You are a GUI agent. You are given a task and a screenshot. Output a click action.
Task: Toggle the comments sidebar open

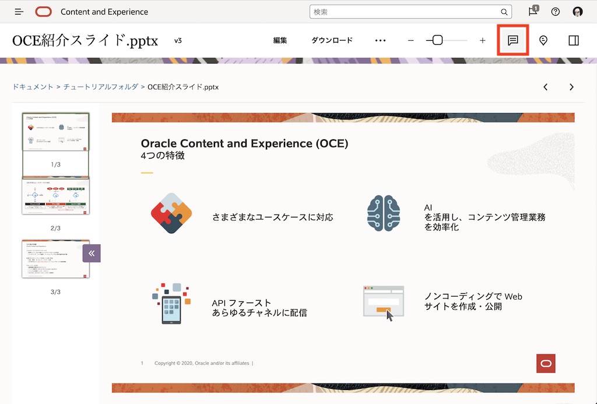point(512,40)
